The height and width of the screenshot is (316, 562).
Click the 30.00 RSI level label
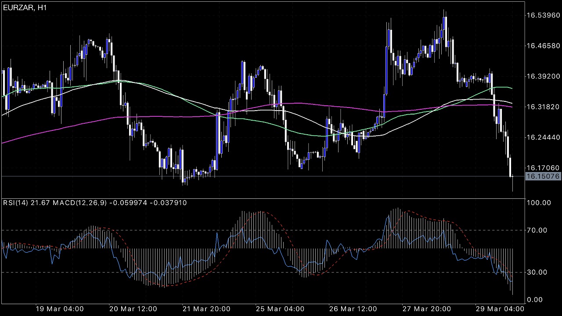click(x=537, y=272)
